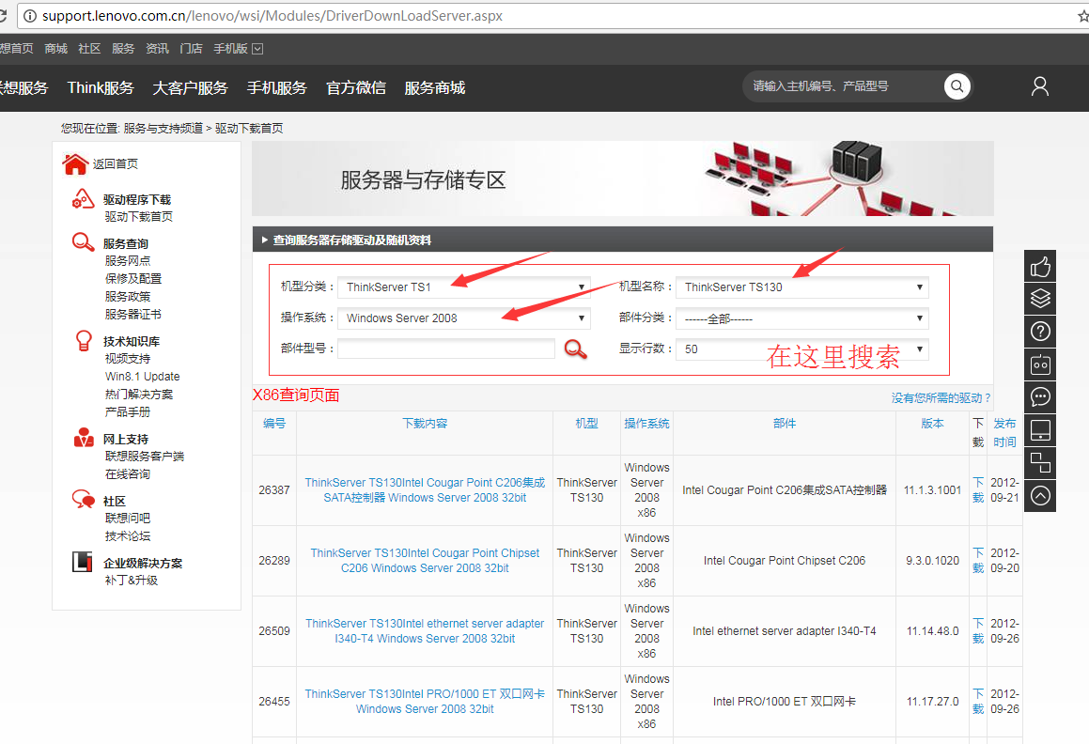Screen dimensions: 1089x744
Task: Click the 社区 chat bubble icon
Action: pos(84,500)
